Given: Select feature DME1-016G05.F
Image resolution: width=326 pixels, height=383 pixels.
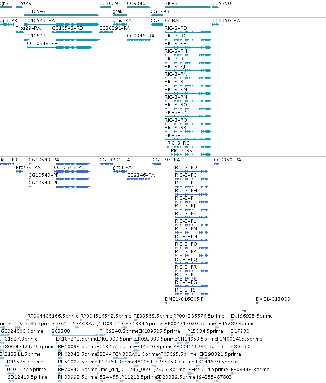Looking at the screenshot, I should 184,299.
